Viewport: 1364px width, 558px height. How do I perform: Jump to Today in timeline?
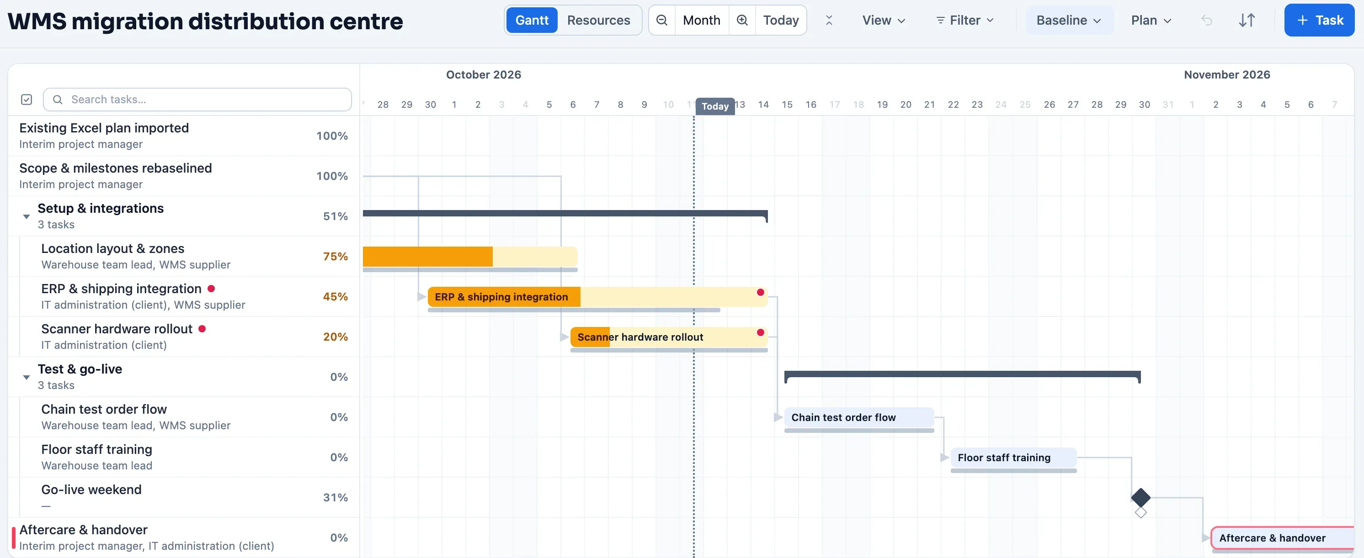coord(780,20)
